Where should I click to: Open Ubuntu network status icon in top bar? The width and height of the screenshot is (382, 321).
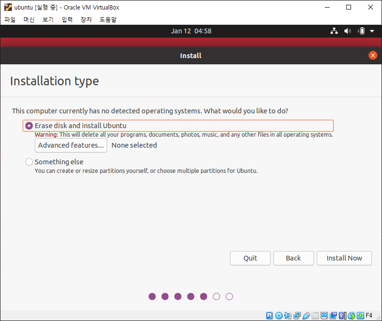pos(334,31)
